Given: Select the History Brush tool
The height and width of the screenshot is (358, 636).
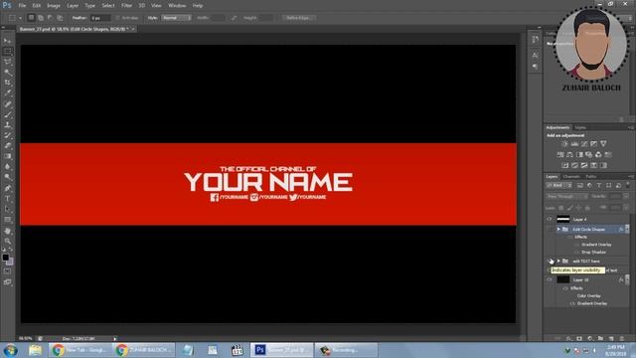Looking at the screenshot, I should click(x=7, y=135).
